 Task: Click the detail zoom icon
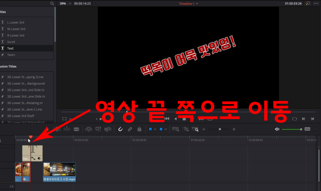click(x=185, y=129)
